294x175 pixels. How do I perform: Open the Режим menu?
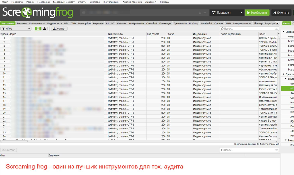pos(30,2)
